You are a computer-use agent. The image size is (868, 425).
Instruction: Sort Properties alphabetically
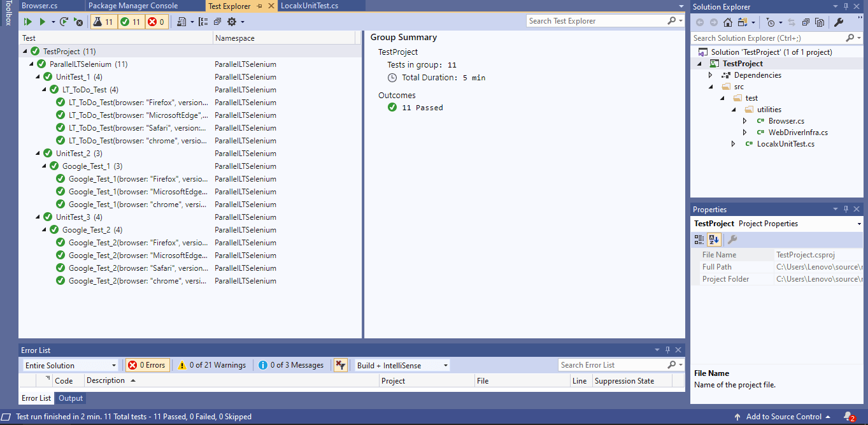coord(714,239)
